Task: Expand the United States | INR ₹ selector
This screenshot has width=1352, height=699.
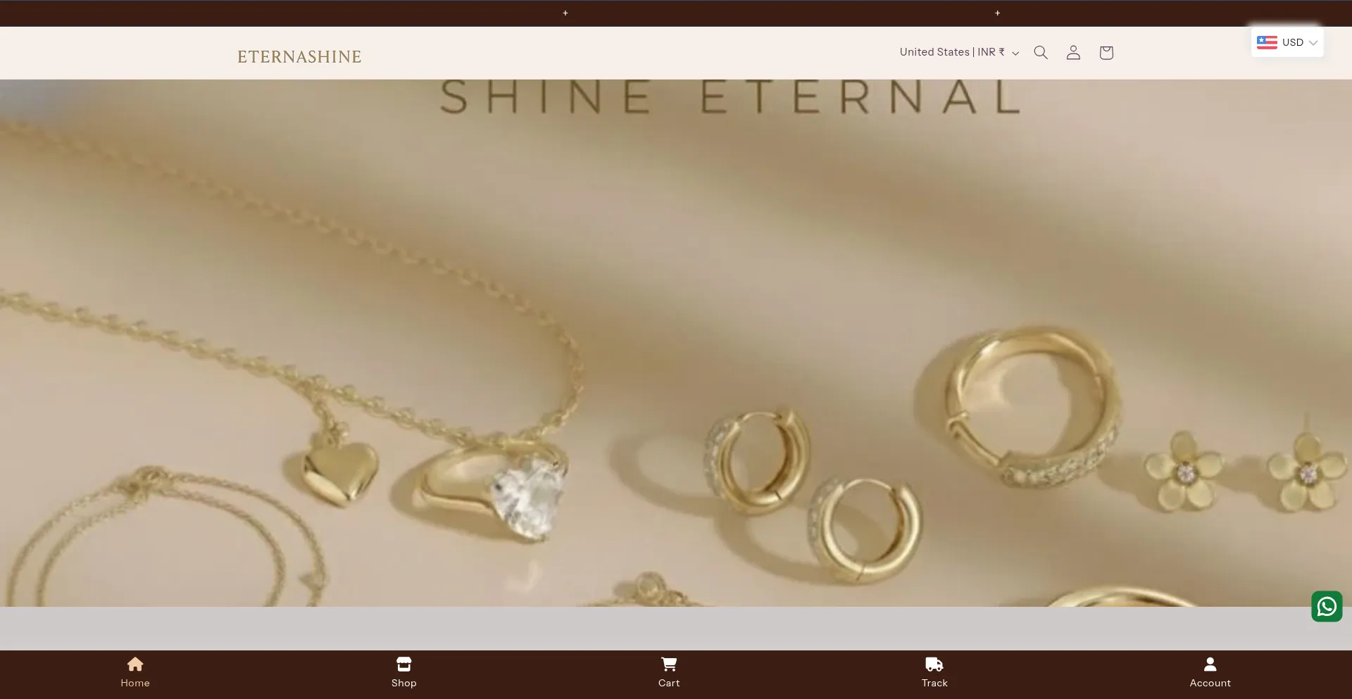Action: (959, 53)
